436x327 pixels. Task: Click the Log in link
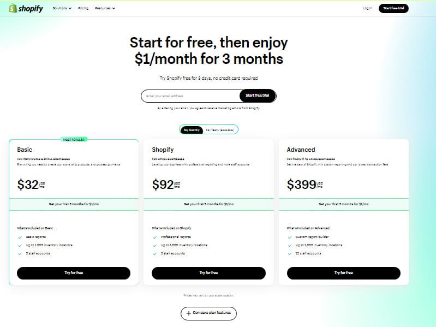[367, 8]
